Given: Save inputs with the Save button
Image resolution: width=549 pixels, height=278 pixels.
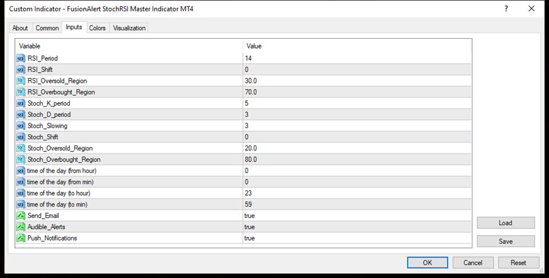Looking at the screenshot, I should point(506,241).
